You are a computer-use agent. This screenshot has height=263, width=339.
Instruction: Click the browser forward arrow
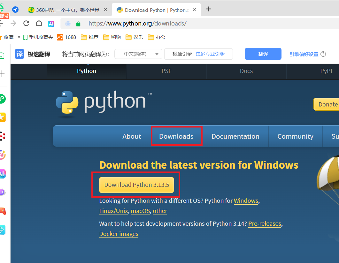point(13,23)
